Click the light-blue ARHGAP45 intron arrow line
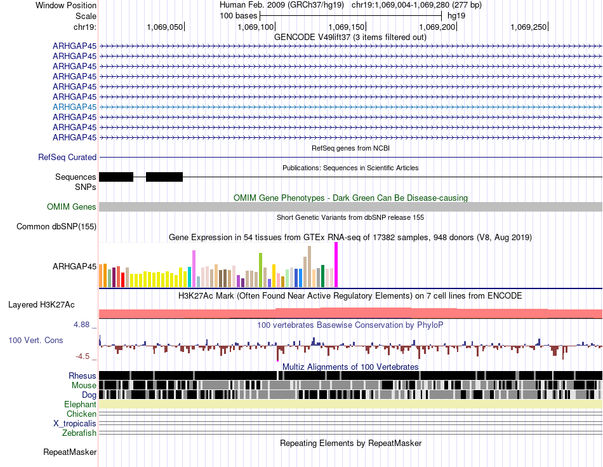This screenshot has height=467, width=603. (350, 107)
